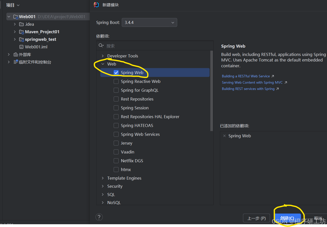Click the Web001 project path text
This screenshot has width=327, height=227.
tap(61, 17)
